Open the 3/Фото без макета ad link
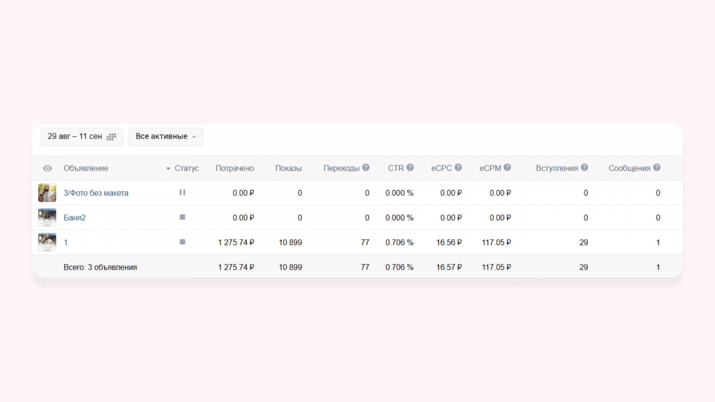Screen dimensions: 715x402 (x=96, y=193)
